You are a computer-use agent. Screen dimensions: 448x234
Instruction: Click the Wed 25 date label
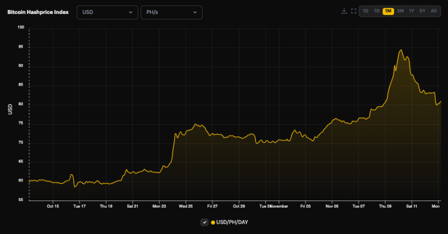click(x=186, y=205)
